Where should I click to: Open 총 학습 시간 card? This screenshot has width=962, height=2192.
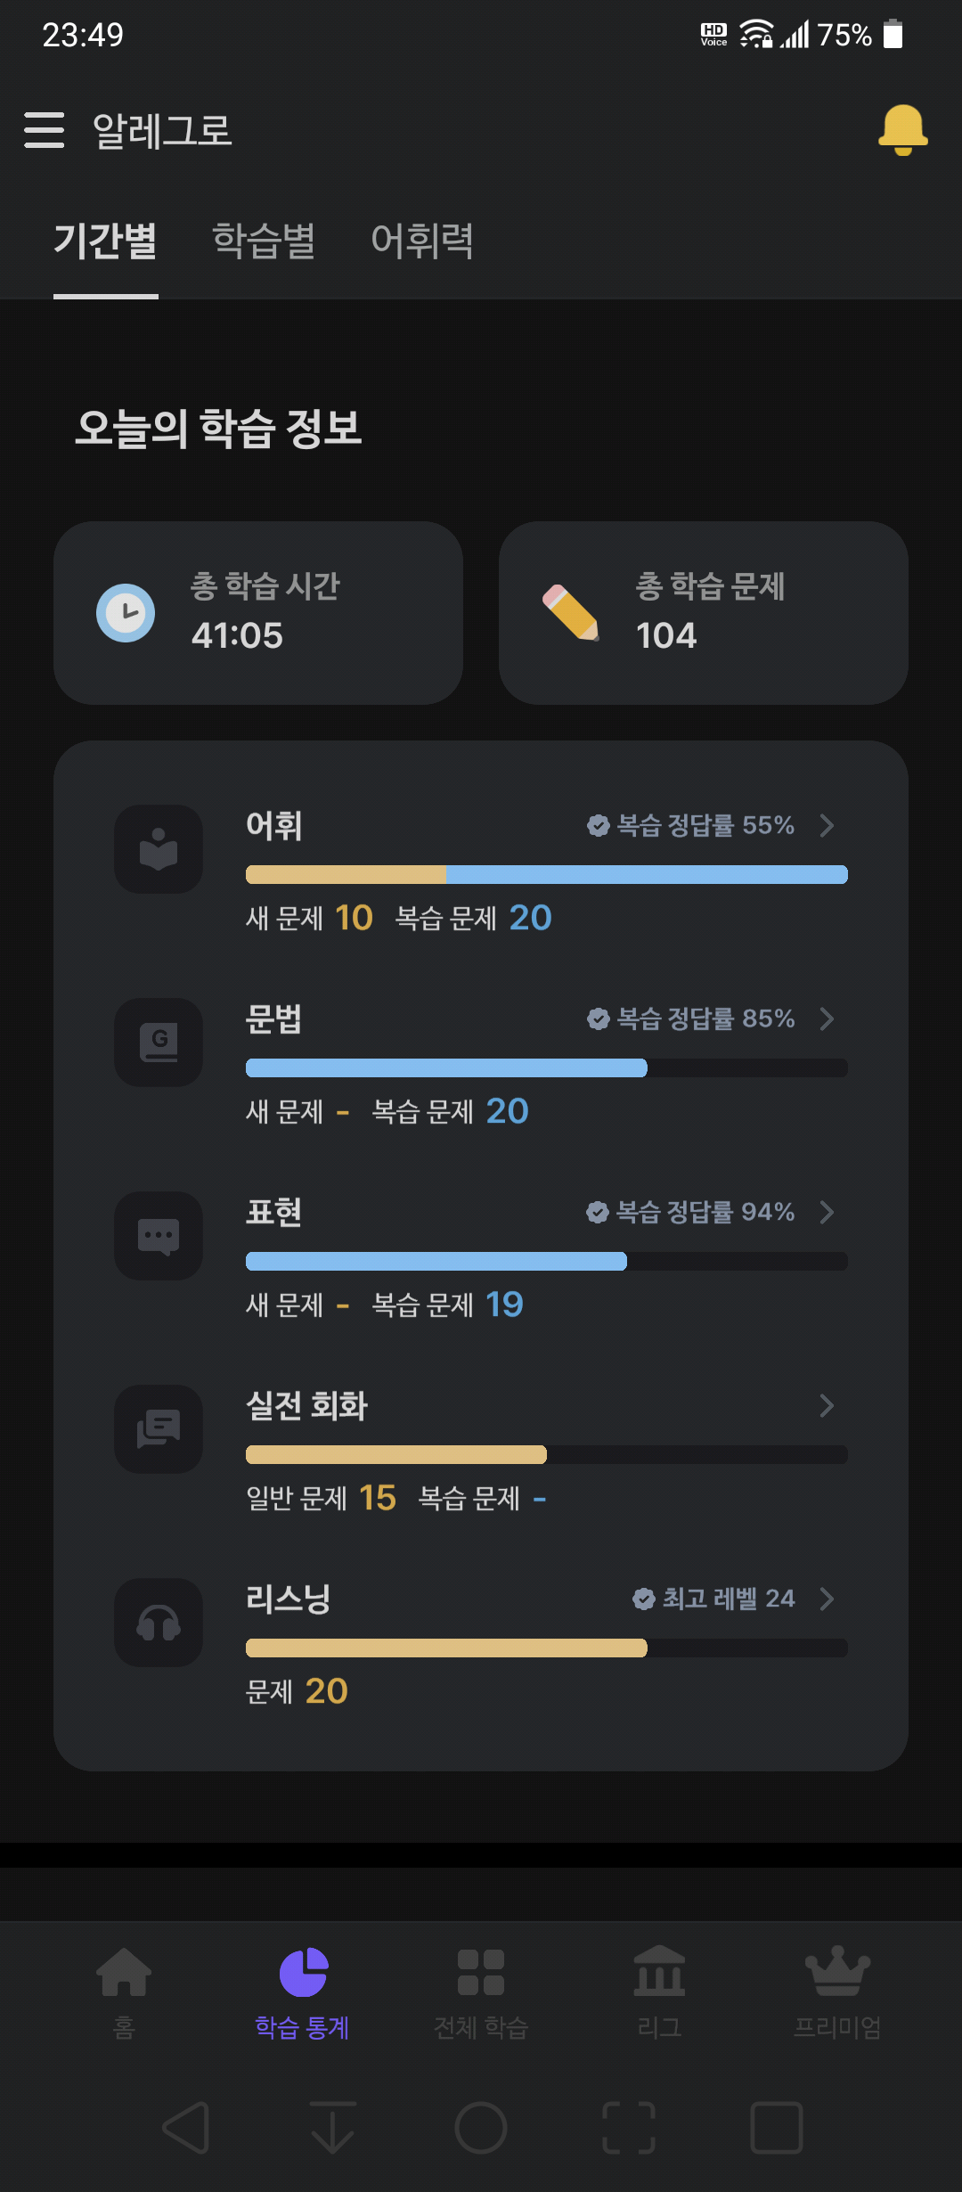258,613
